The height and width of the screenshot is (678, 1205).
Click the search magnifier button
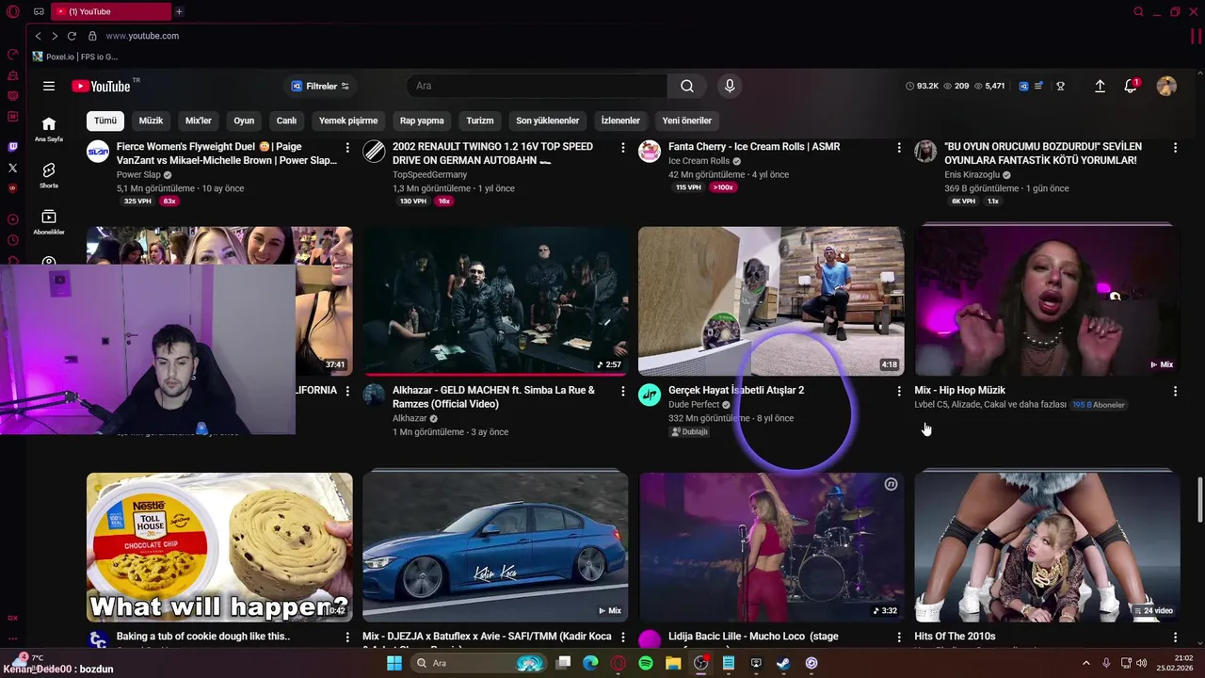(x=687, y=86)
